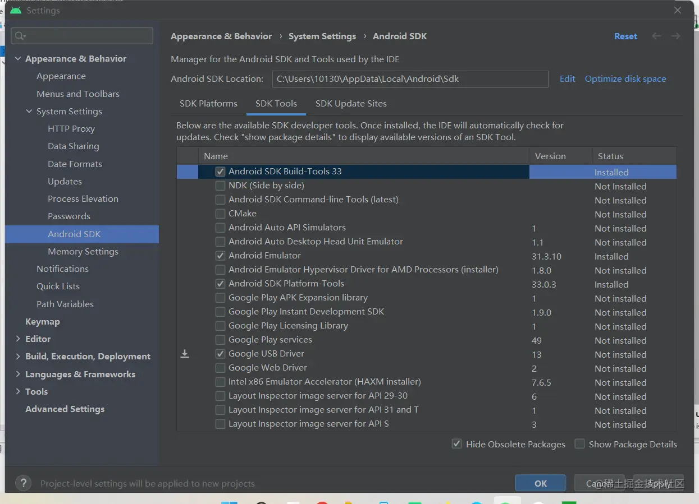
Task: Check Intel x86 Emulator Accelerator (HAXM installer)
Action: click(221, 382)
